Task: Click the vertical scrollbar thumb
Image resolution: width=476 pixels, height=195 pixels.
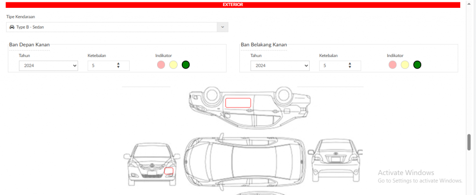Action: coord(469,142)
